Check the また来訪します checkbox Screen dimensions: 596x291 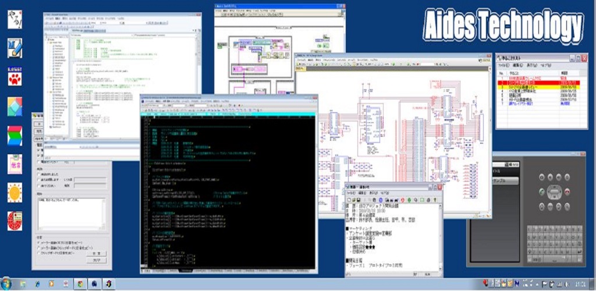[x=38, y=180]
